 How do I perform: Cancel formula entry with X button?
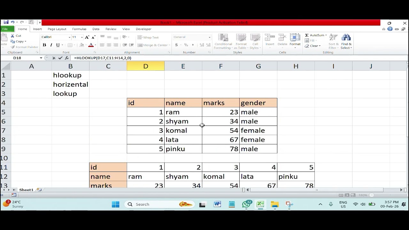tap(54, 58)
